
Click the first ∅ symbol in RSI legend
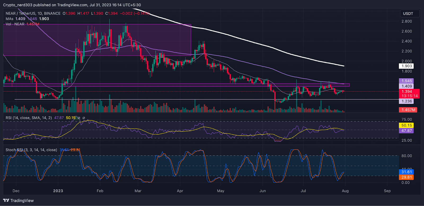[x=78, y=118]
